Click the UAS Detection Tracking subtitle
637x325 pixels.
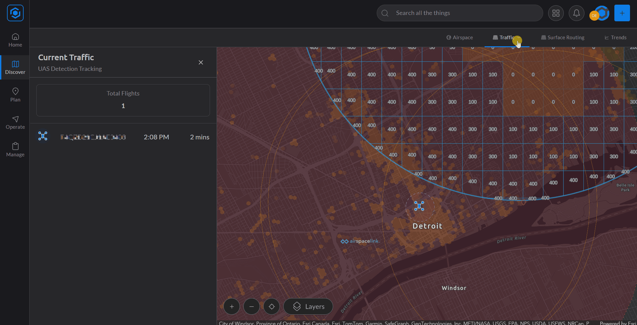point(70,69)
